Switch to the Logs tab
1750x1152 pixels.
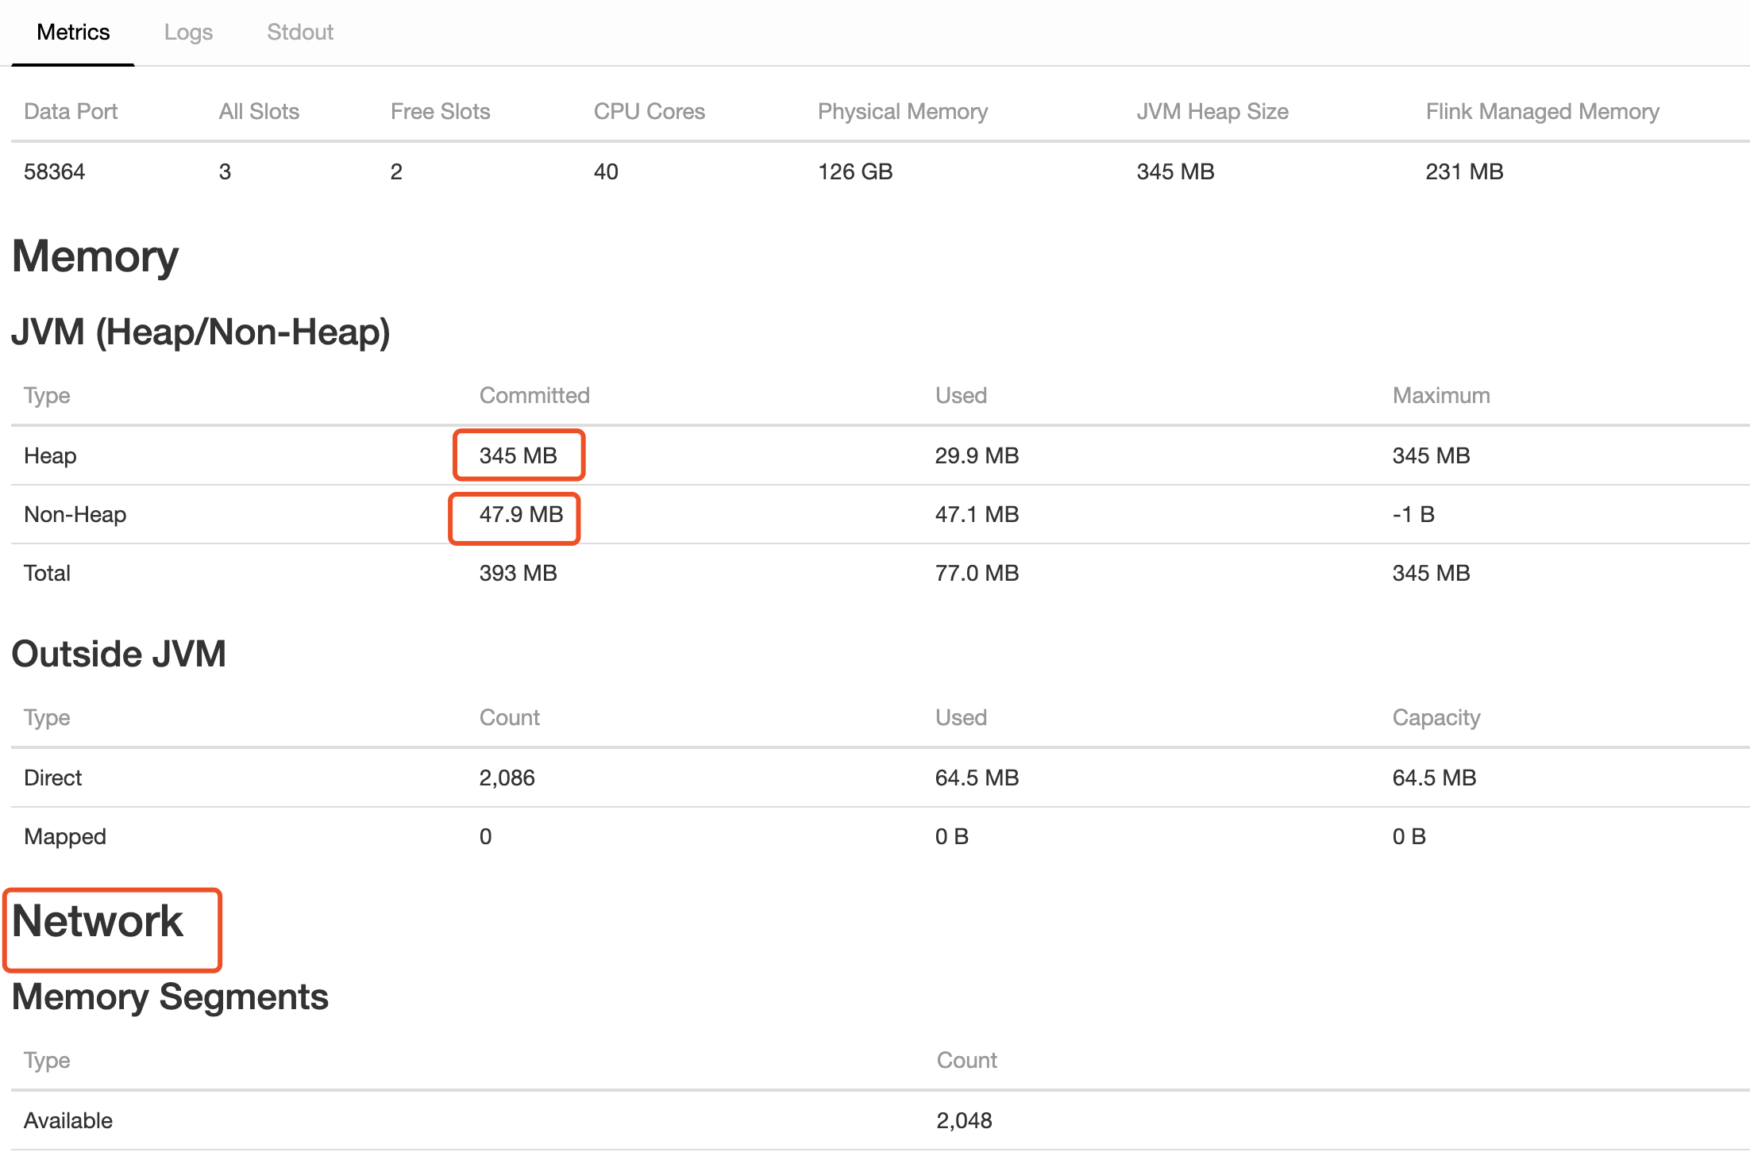point(188,33)
